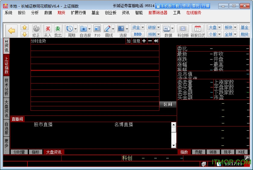Open the 分析 menu

pyautogui.click(x=35, y=13)
